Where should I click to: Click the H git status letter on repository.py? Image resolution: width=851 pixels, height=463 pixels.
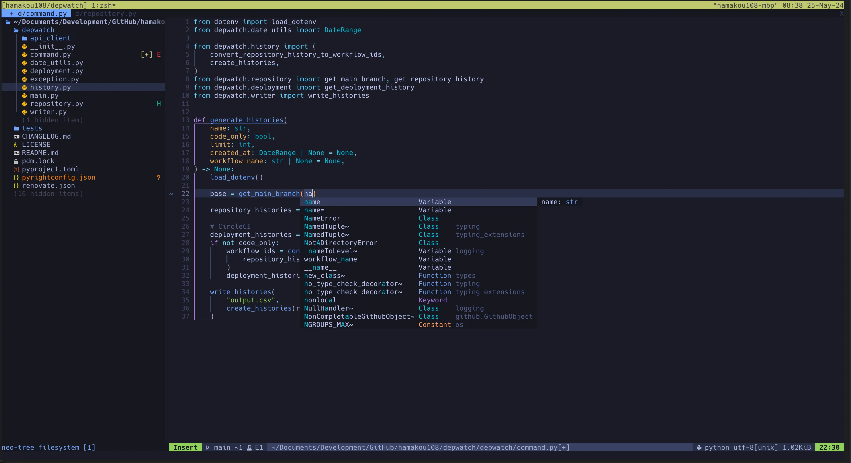click(159, 104)
